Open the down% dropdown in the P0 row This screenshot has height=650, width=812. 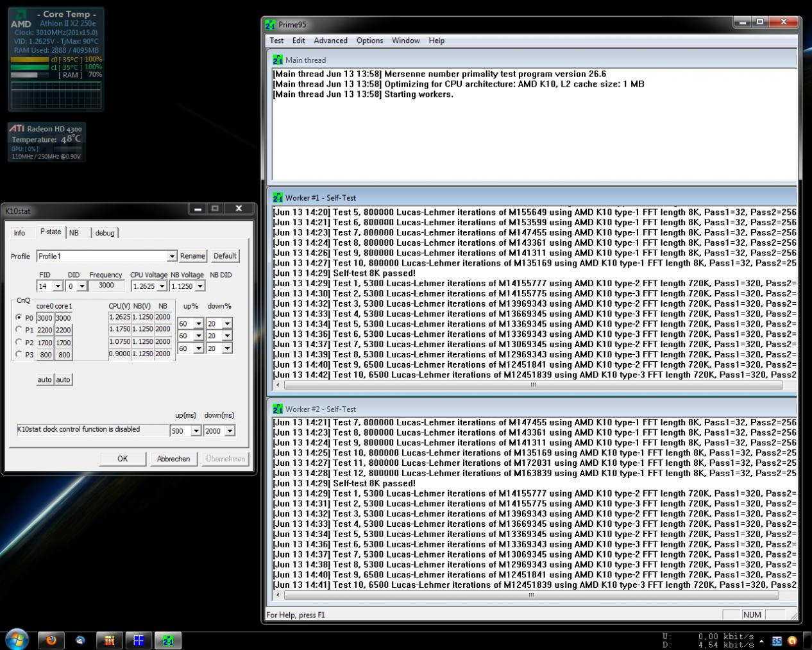pos(227,324)
